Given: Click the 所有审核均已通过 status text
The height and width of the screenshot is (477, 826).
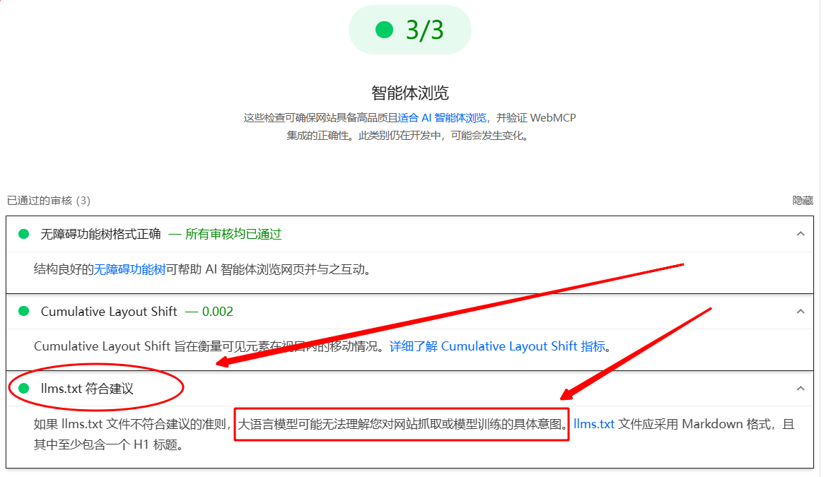Looking at the screenshot, I should 233,234.
